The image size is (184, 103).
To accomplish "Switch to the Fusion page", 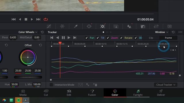I will pyautogui.click(x=92, y=93).
